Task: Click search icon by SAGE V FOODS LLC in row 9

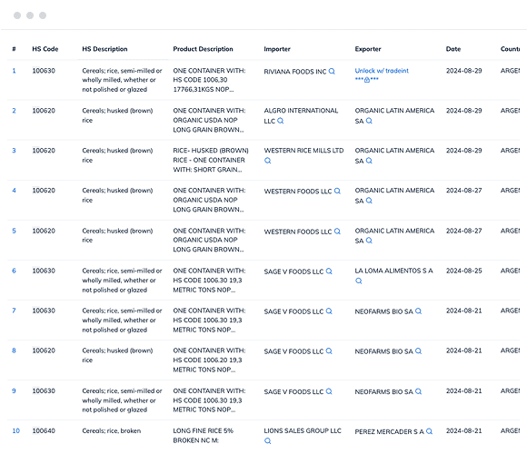Action: 329,391
